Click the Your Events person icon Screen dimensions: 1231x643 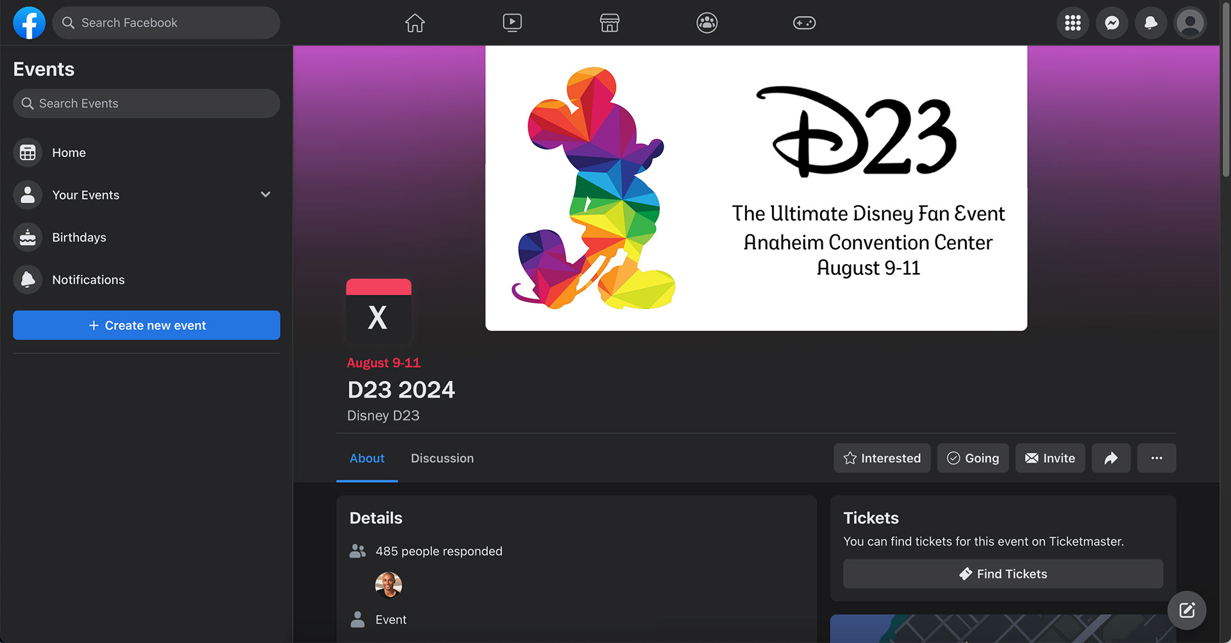pos(28,195)
